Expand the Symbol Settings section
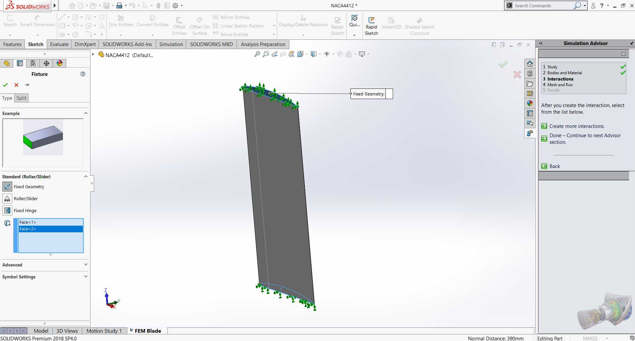This screenshot has height=341, width=635. point(86,276)
